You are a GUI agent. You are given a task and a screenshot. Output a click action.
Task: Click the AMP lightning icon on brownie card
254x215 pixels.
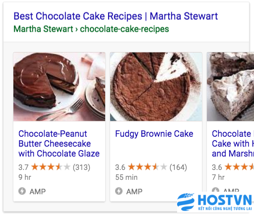119,191
